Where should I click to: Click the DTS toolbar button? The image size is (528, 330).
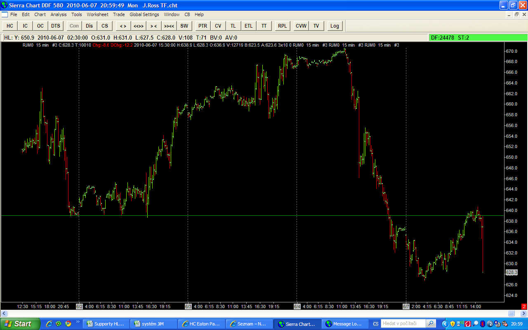56,26
